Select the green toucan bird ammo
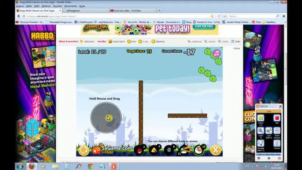Screen dimensions: 302x170 tap(185, 150)
